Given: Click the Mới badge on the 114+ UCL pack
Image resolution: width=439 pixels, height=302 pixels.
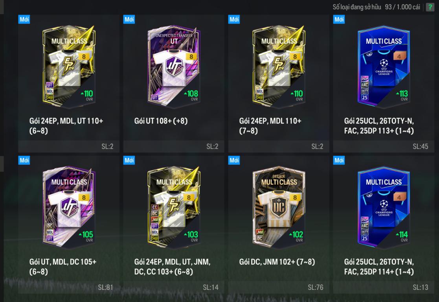Looking at the screenshot, I should [x=339, y=160].
